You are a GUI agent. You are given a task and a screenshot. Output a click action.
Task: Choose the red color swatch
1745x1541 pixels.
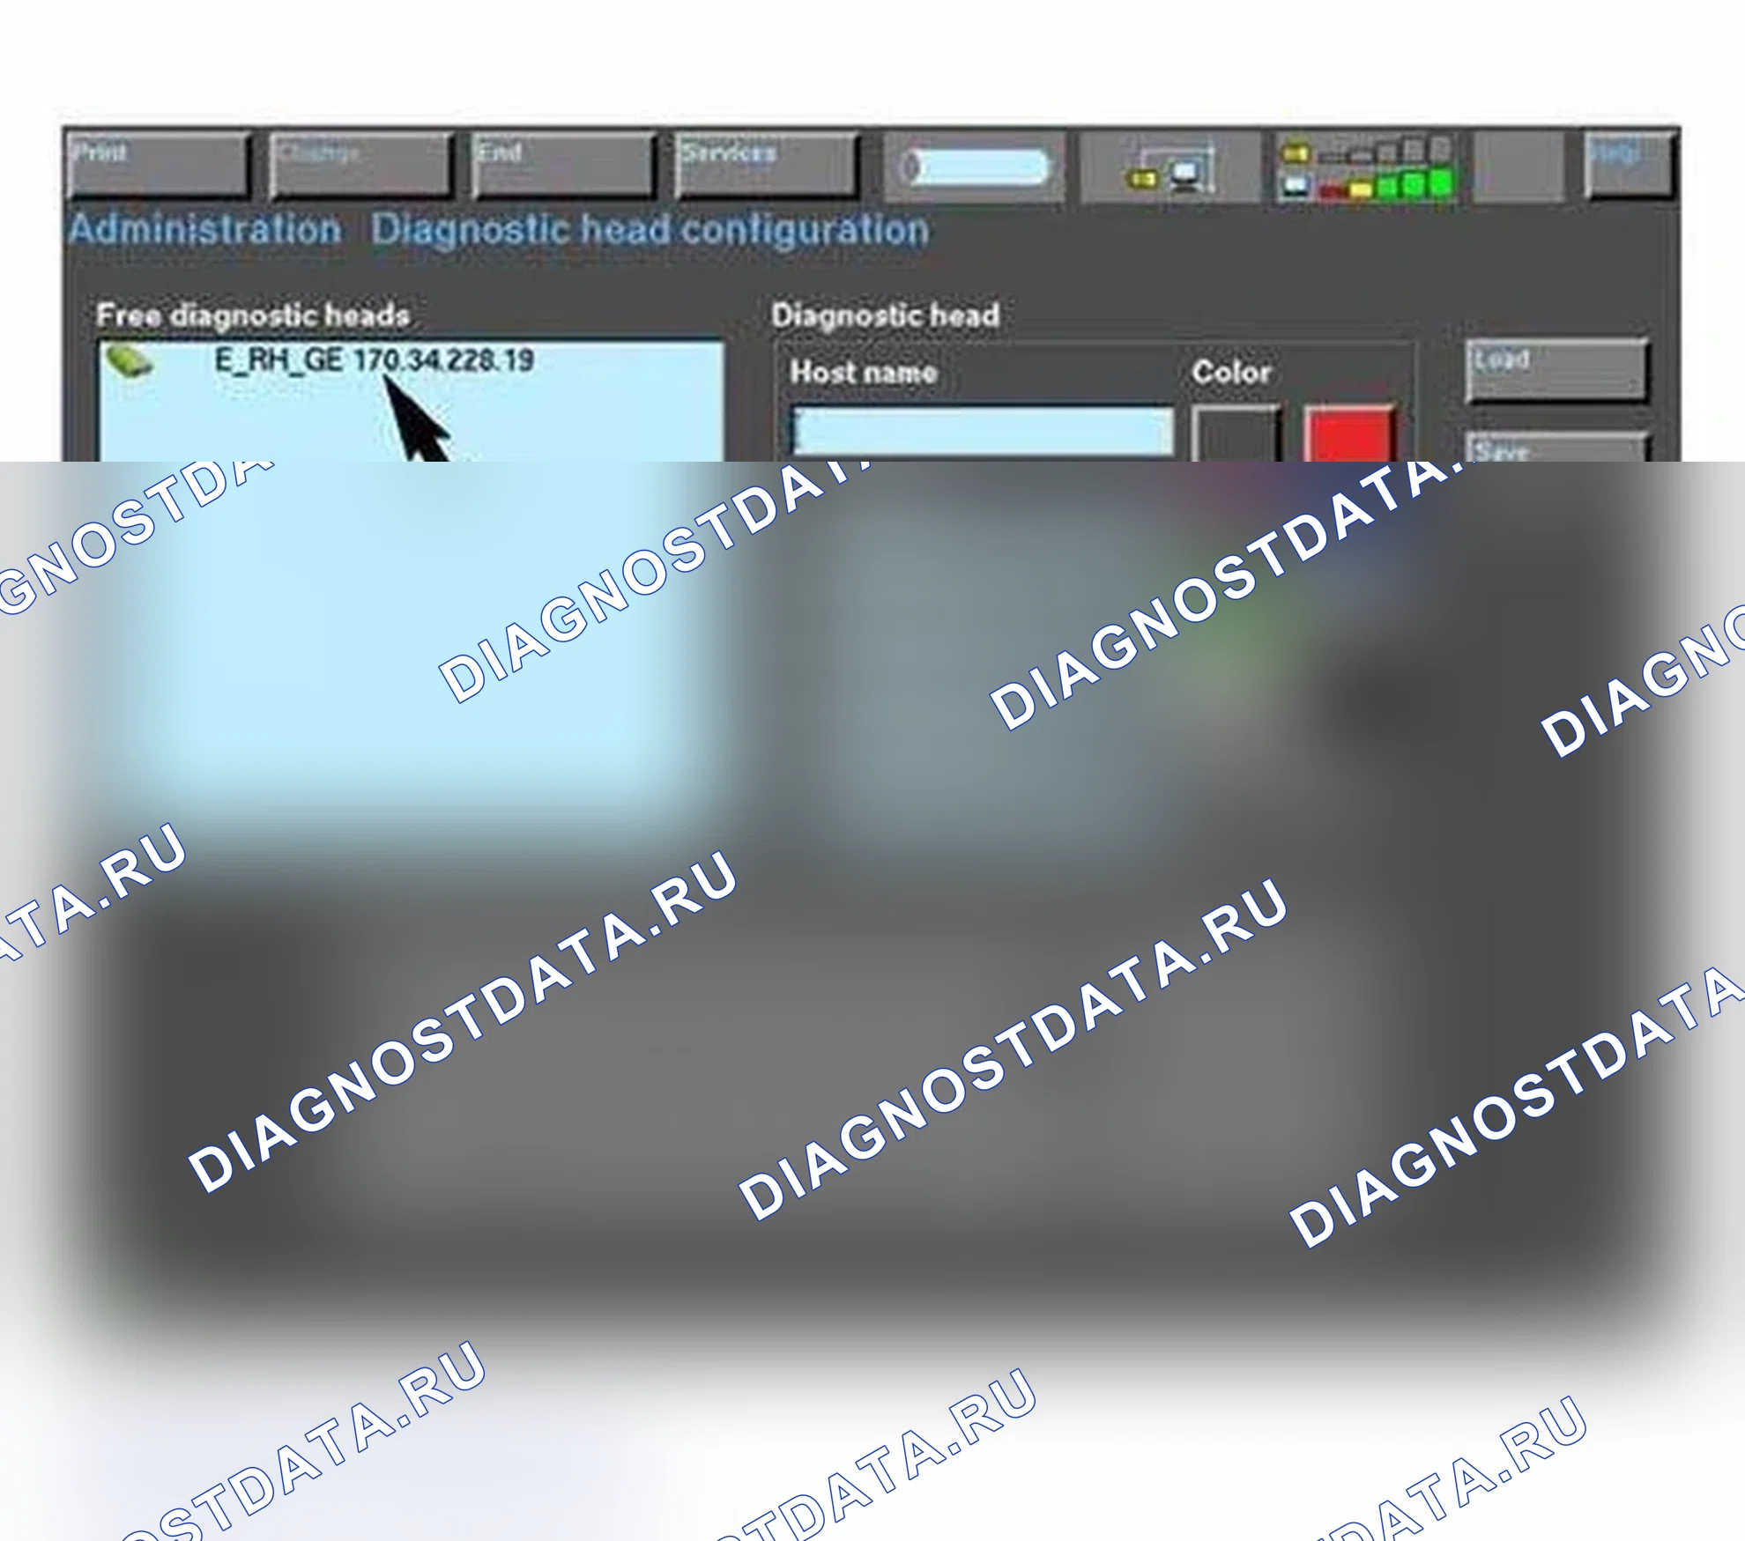coord(1348,433)
